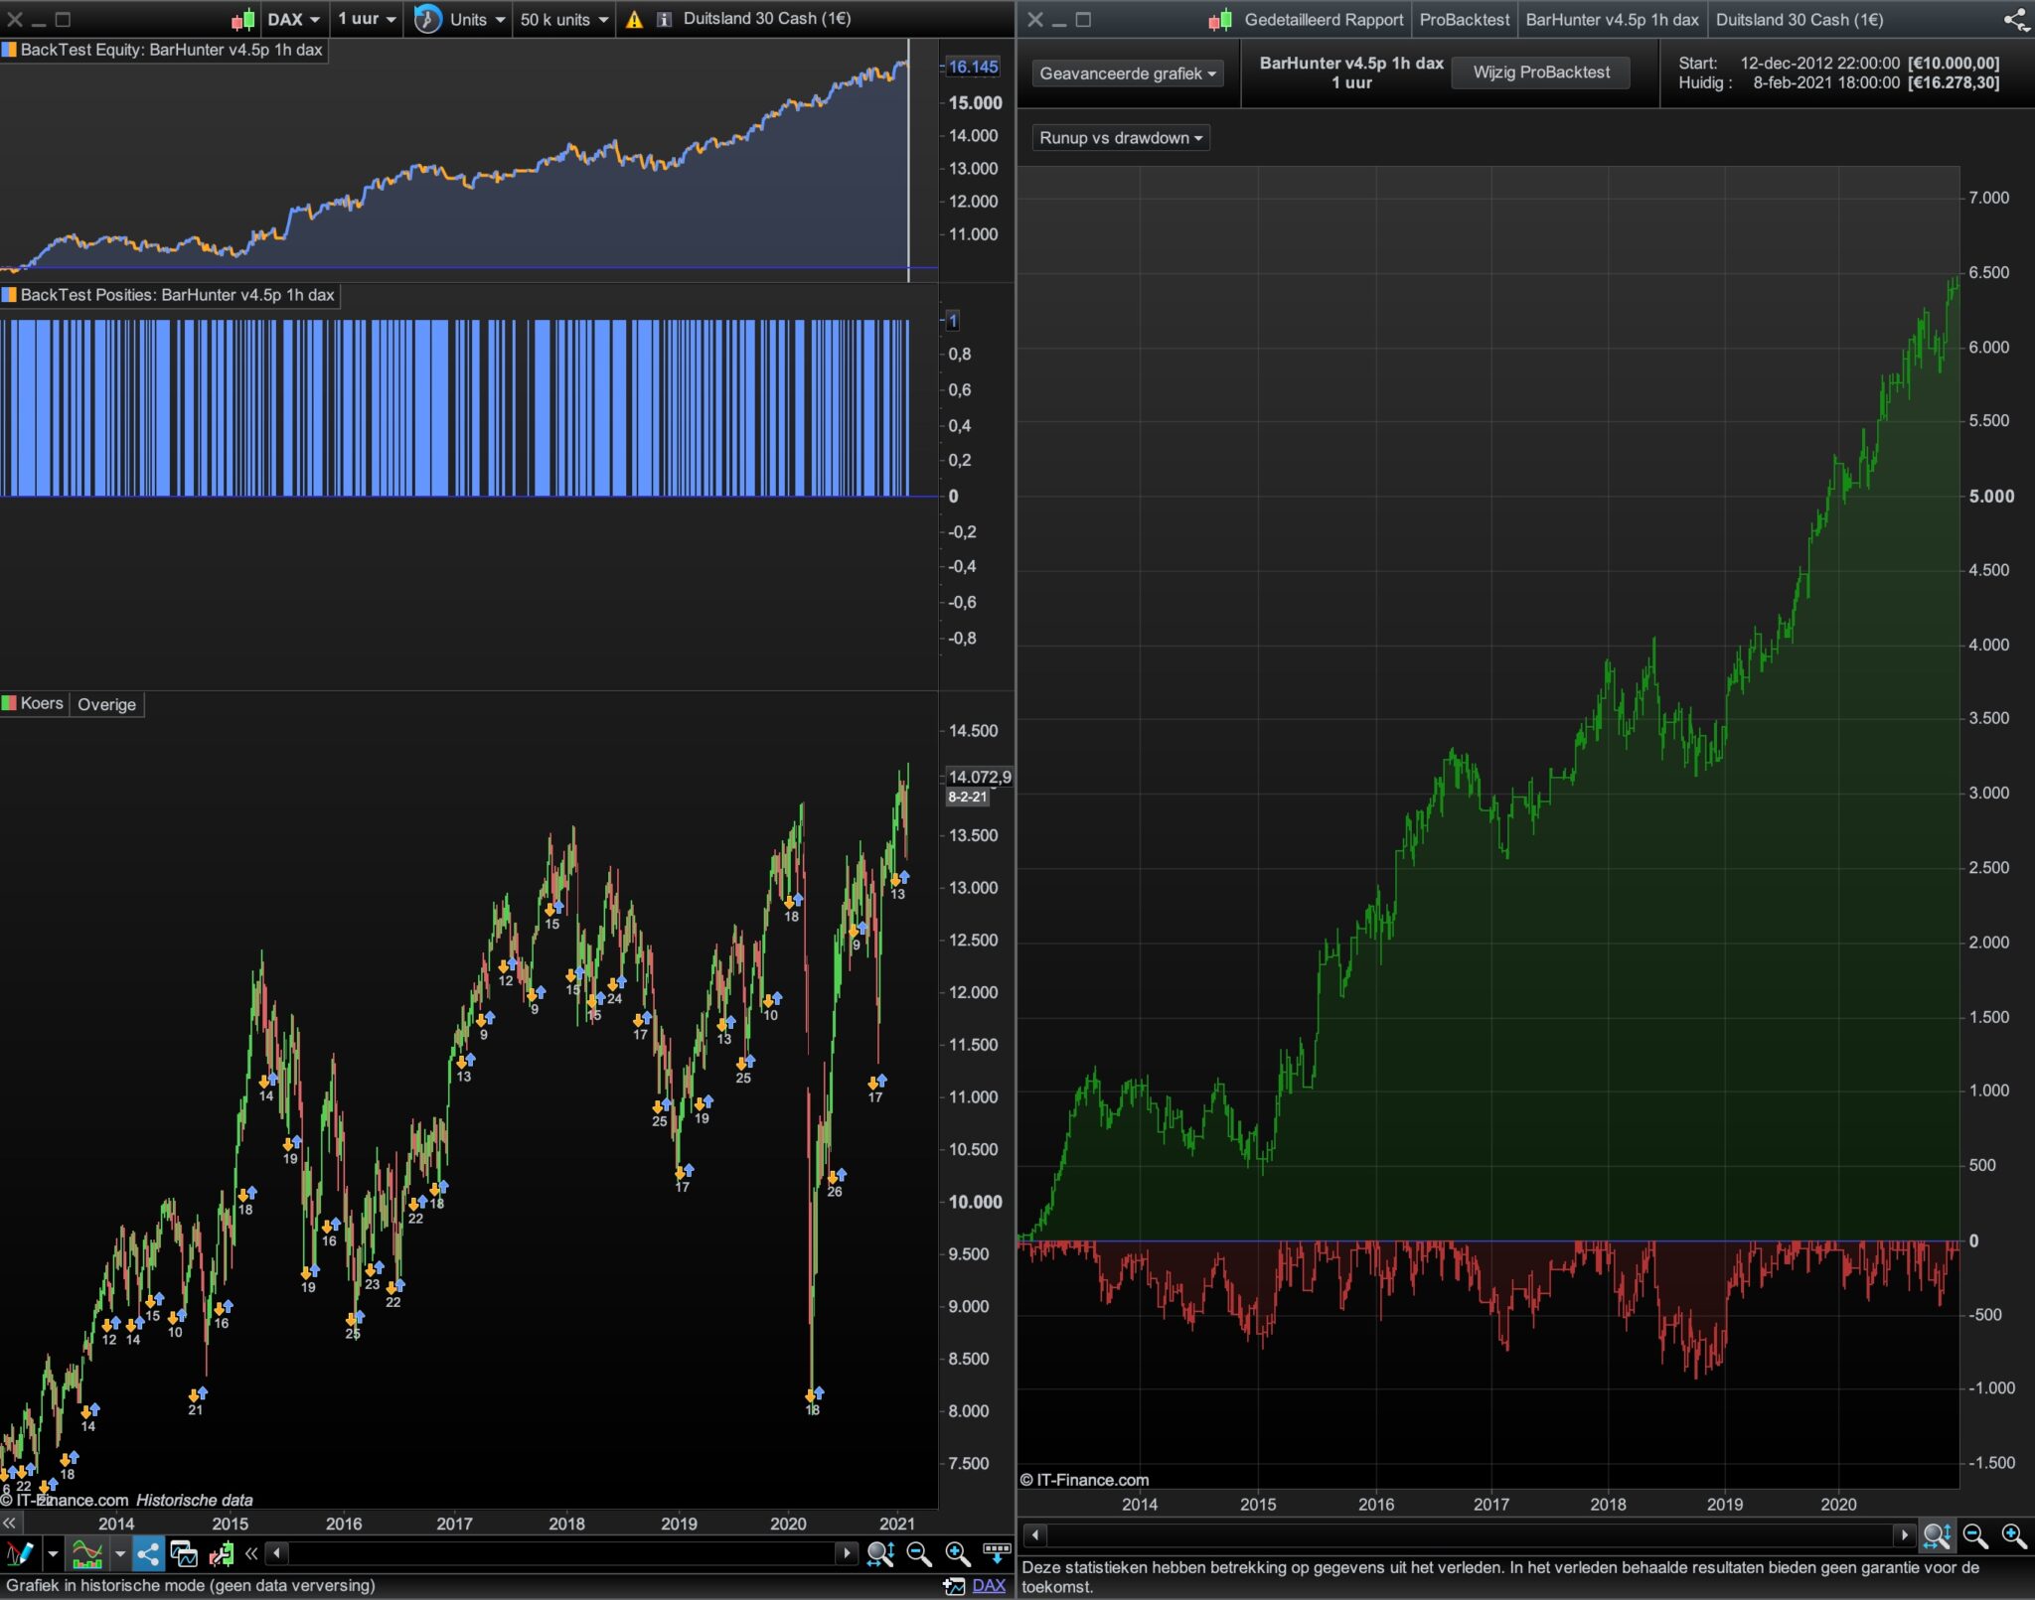
Task: Switch to the ProBacktest tab
Action: tap(1464, 19)
